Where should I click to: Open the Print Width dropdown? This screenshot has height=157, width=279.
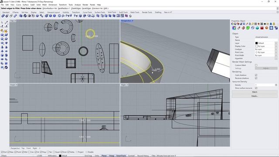point(276,55)
